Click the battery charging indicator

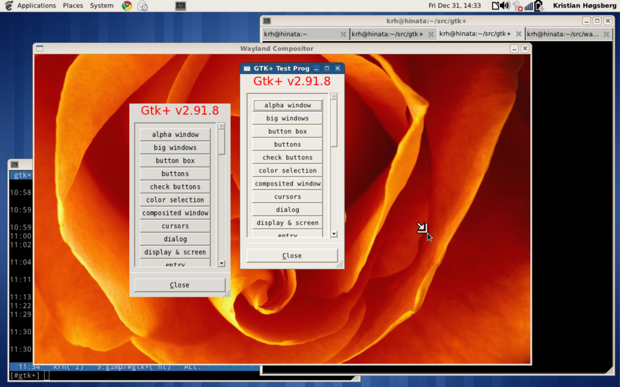coord(539,6)
